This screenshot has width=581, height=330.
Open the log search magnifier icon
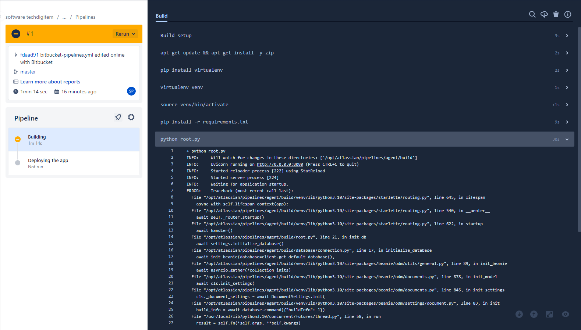pos(532,14)
